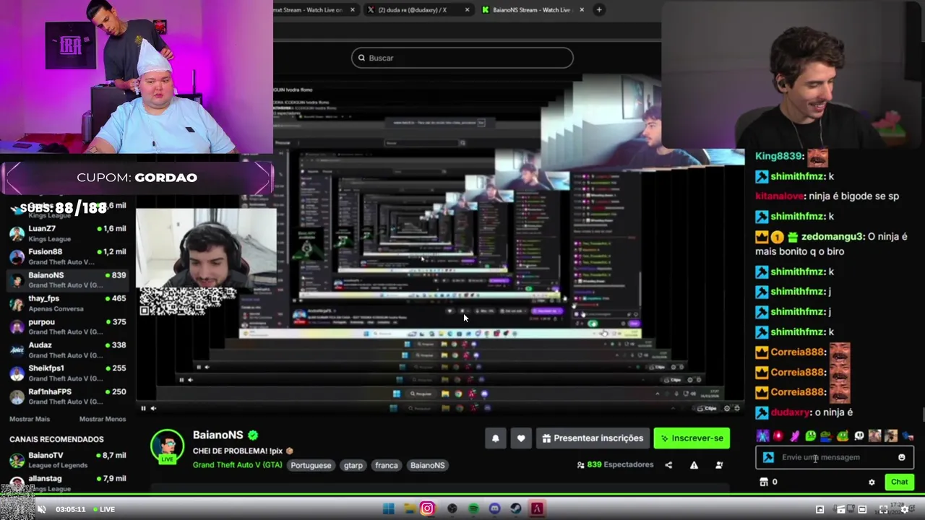925x520 pixels.
Task: Click the red A app on taskbar
Action: pos(537,508)
